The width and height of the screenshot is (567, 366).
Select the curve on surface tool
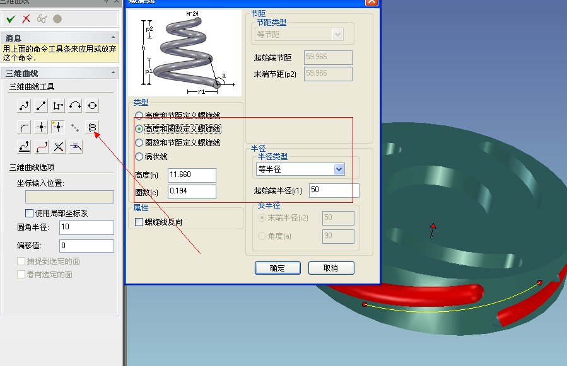(24, 147)
